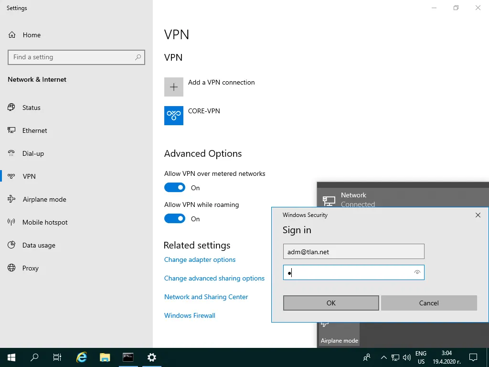Focus the Find a setting search box

click(76, 57)
